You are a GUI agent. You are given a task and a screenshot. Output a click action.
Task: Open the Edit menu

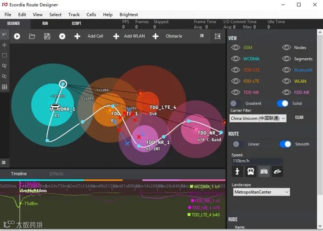click(x=22, y=14)
